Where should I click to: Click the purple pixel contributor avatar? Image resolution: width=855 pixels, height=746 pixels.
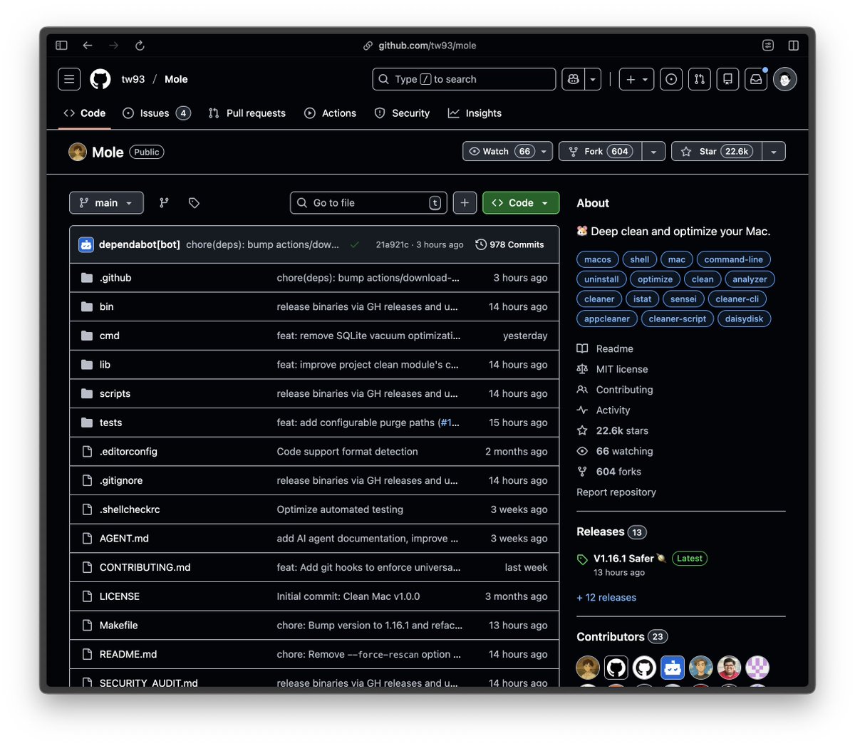pyautogui.click(x=757, y=668)
